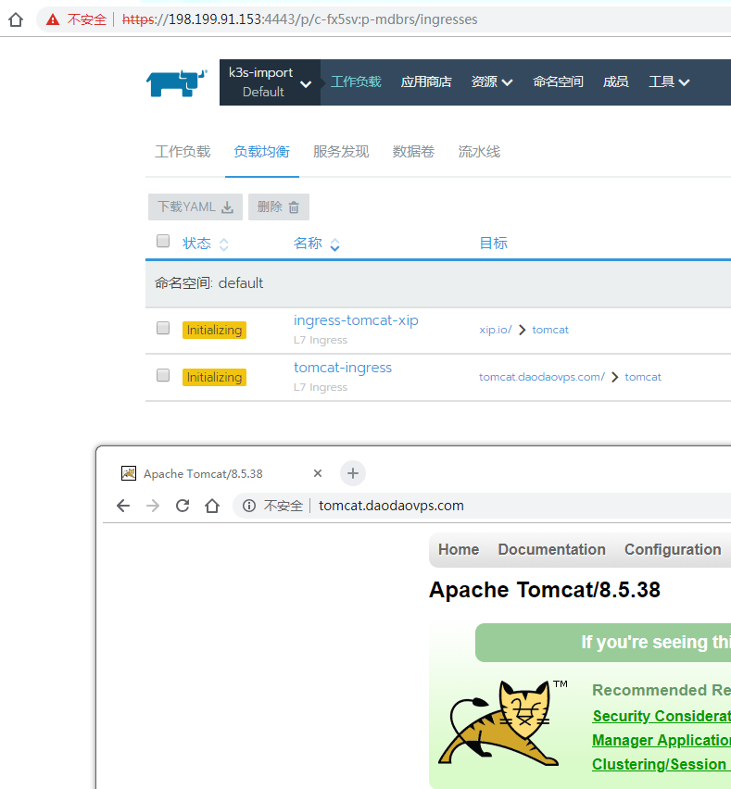Click the L7 Ingress label under tomcat-ingress
The image size is (731, 789).
(x=321, y=387)
